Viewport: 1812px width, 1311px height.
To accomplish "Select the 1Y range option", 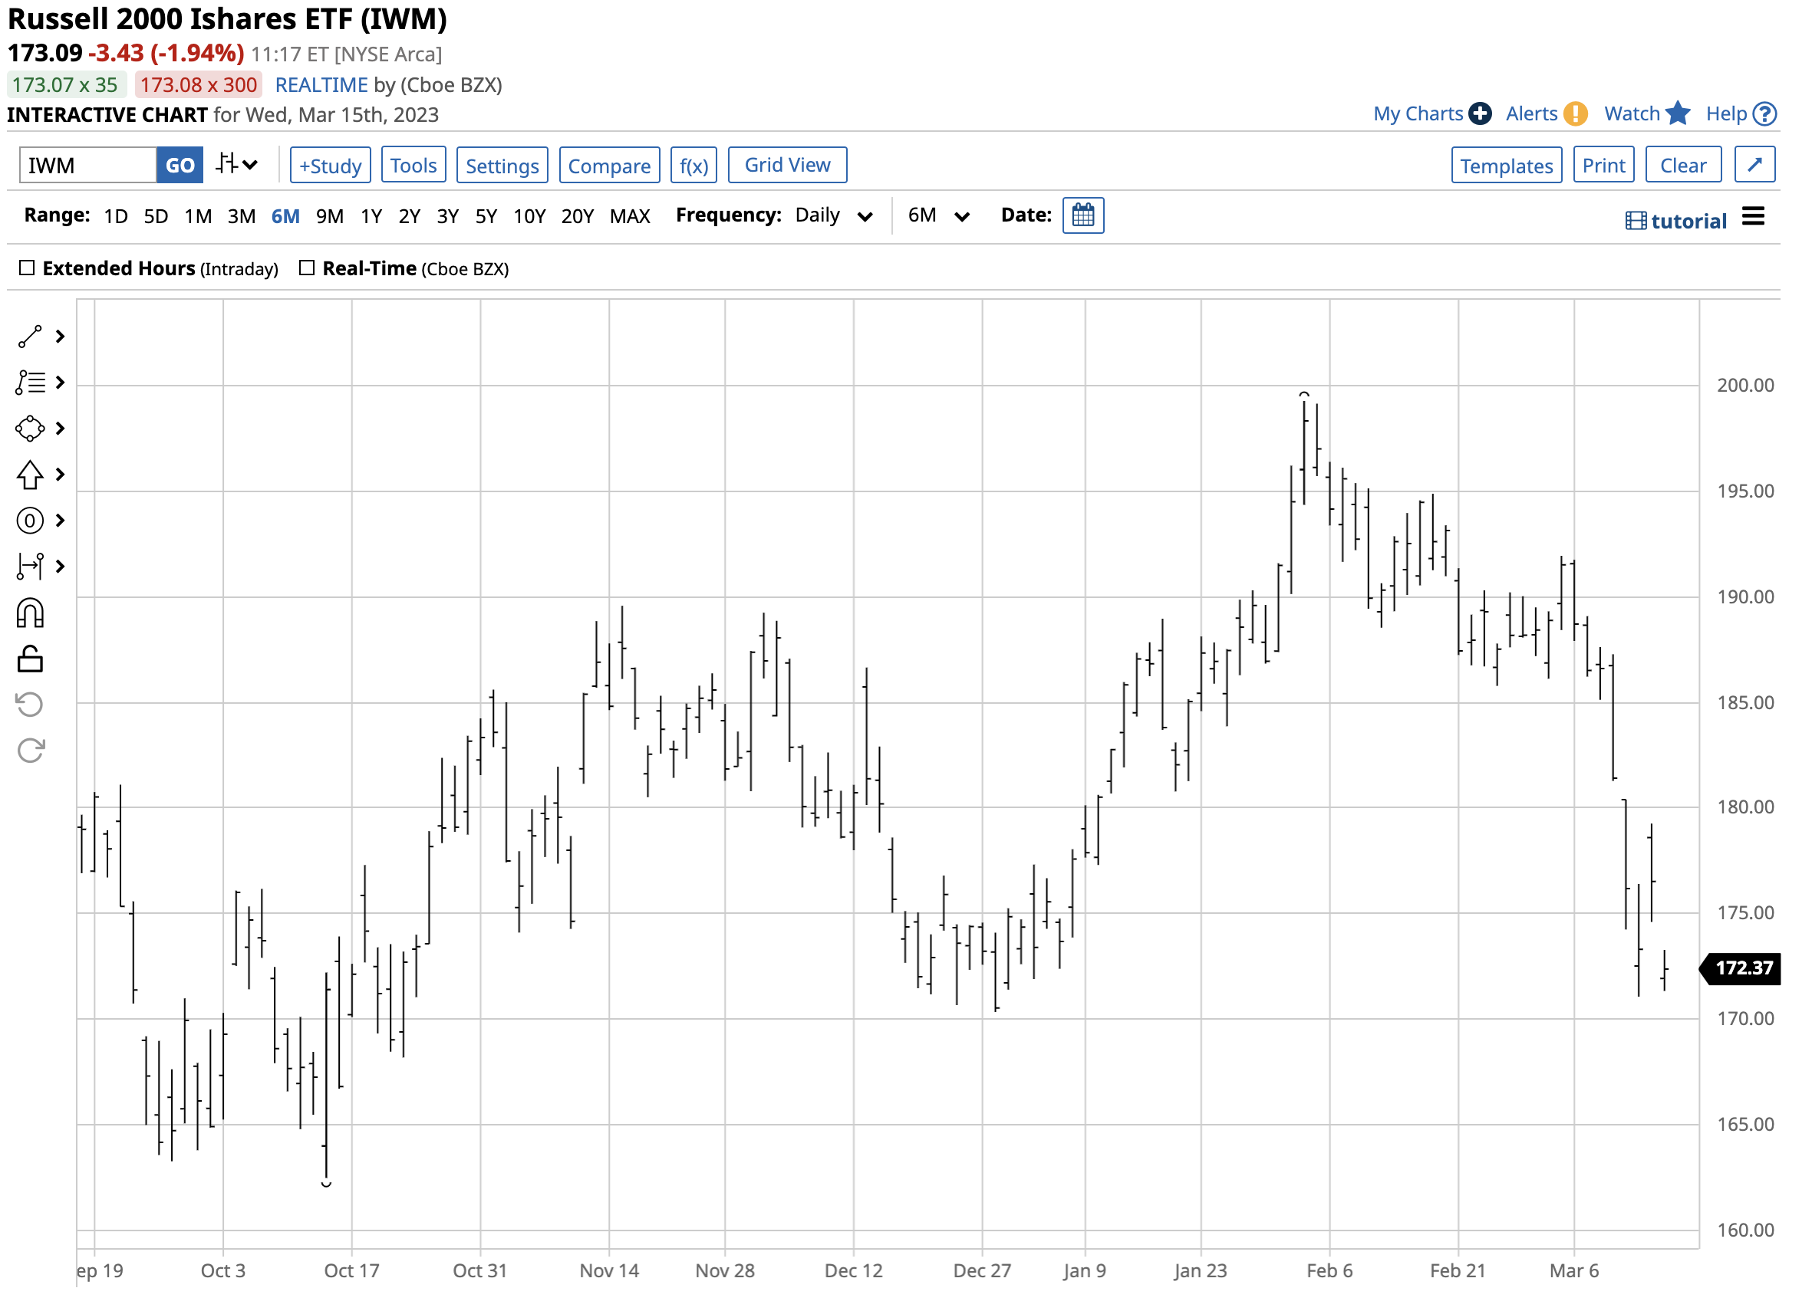I will [x=372, y=217].
